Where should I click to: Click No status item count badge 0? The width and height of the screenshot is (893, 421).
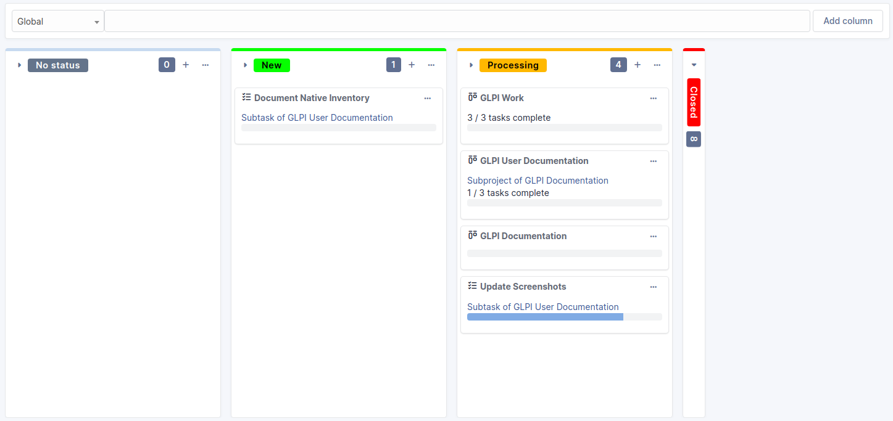click(x=167, y=65)
